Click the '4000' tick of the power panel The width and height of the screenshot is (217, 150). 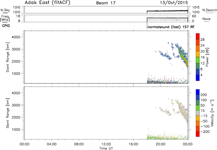tap(16, 37)
